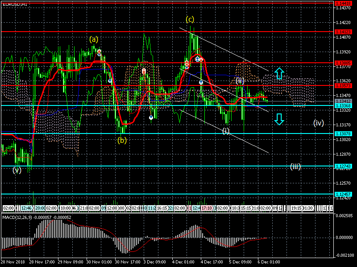This screenshot has width=357, height=267.
Task: Select the yellow (a) wave label
Action: pyautogui.click(x=94, y=39)
